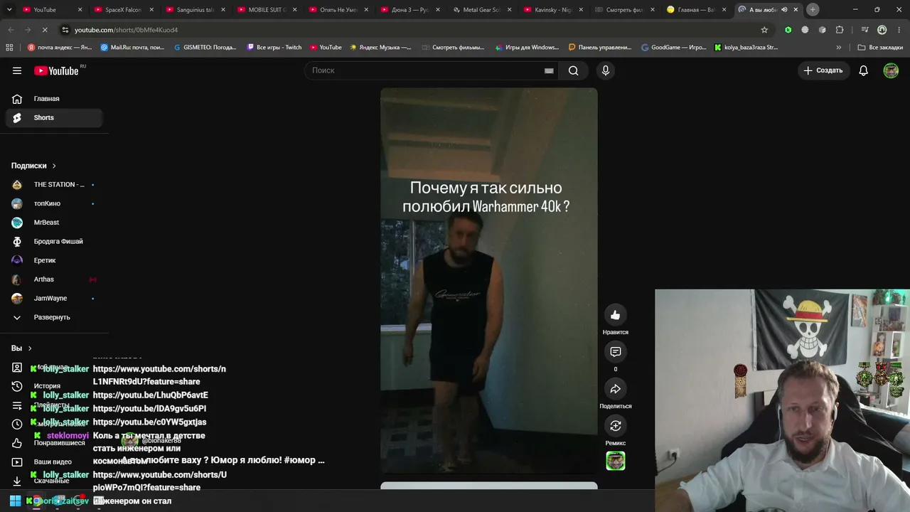Bookmark this page with the star icon
This screenshot has width=910, height=512.
pyautogui.click(x=764, y=30)
